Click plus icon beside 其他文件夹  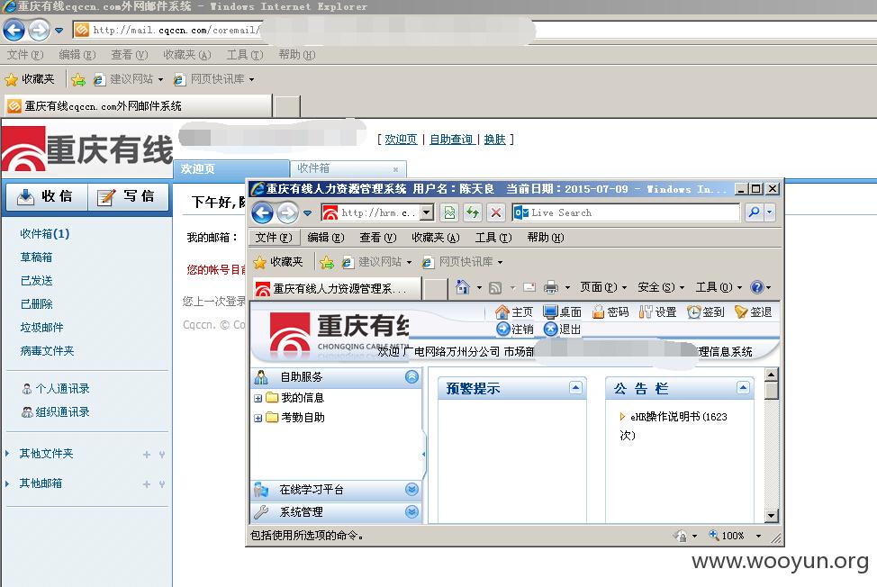pos(147,455)
